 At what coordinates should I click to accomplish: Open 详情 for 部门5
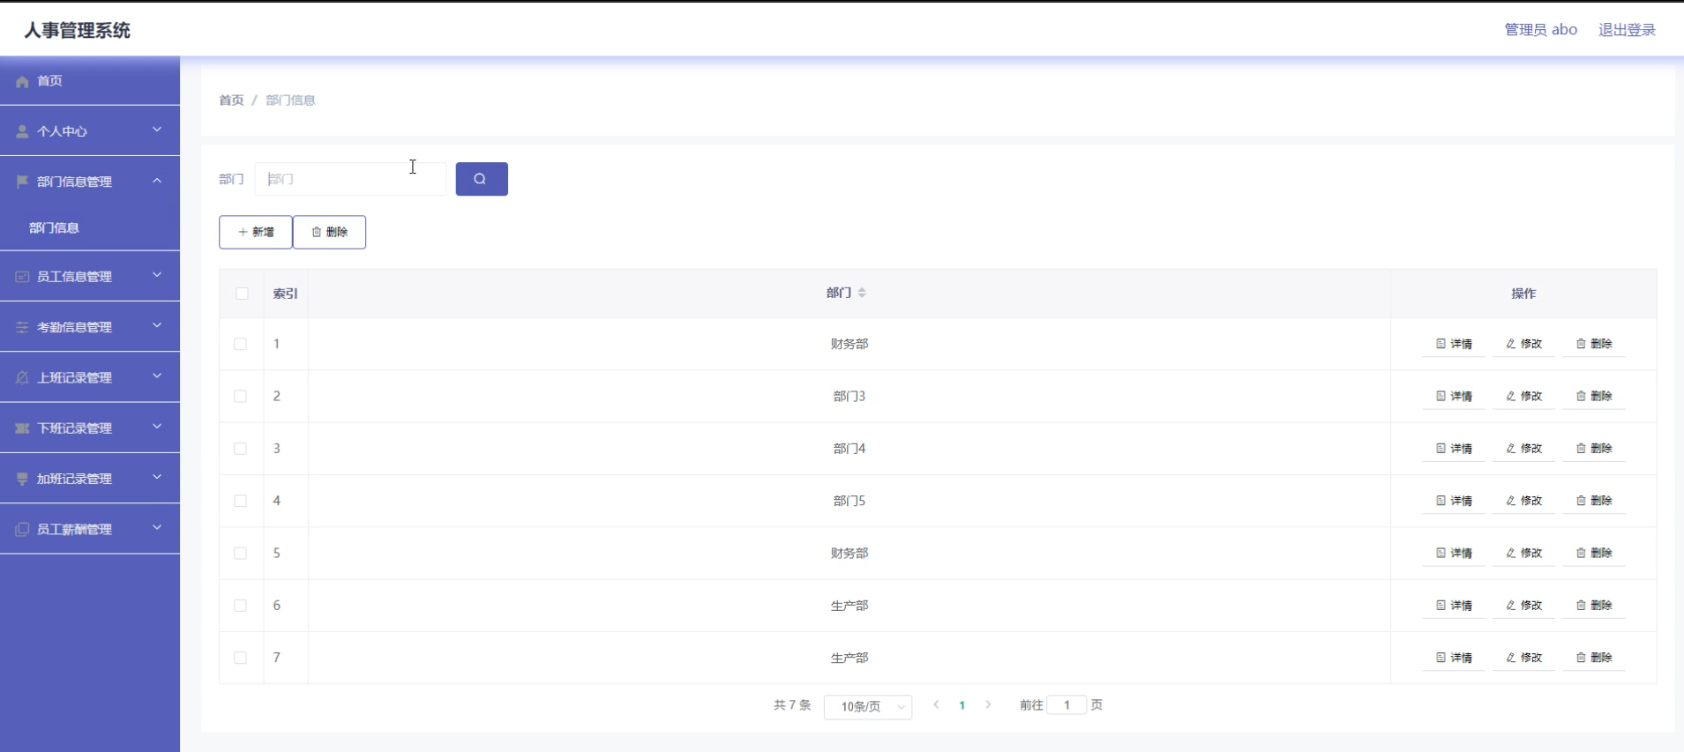point(1454,501)
